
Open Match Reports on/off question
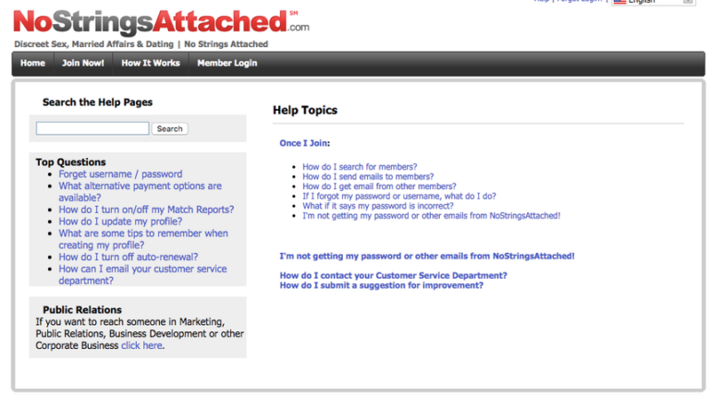pyautogui.click(x=146, y=210)
